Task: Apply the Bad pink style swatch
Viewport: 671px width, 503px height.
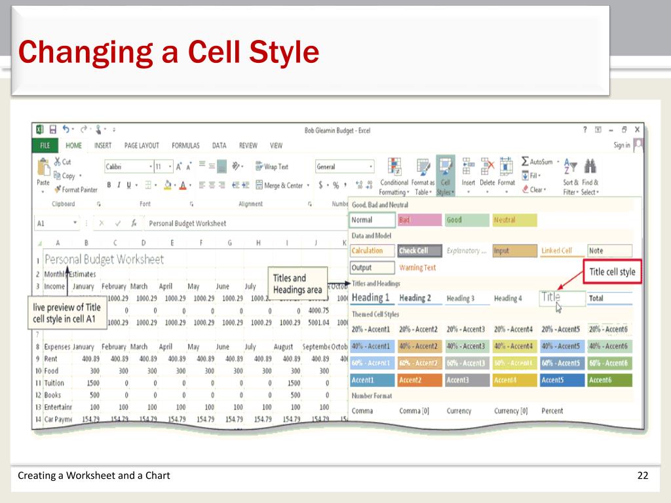Action: click(x=419, y=220)
